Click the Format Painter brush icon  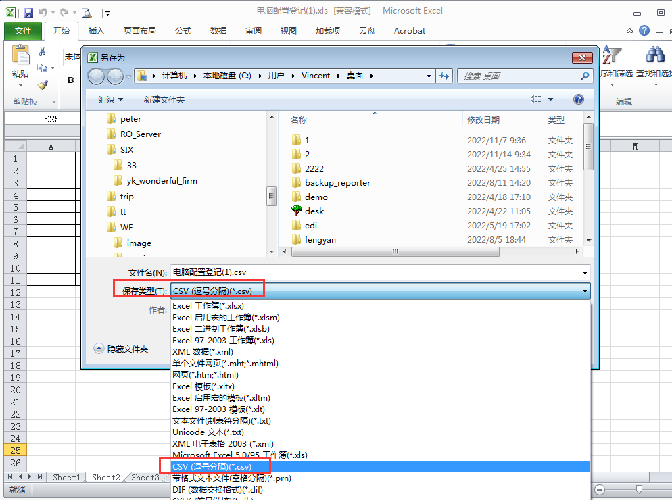click(43, 85)
